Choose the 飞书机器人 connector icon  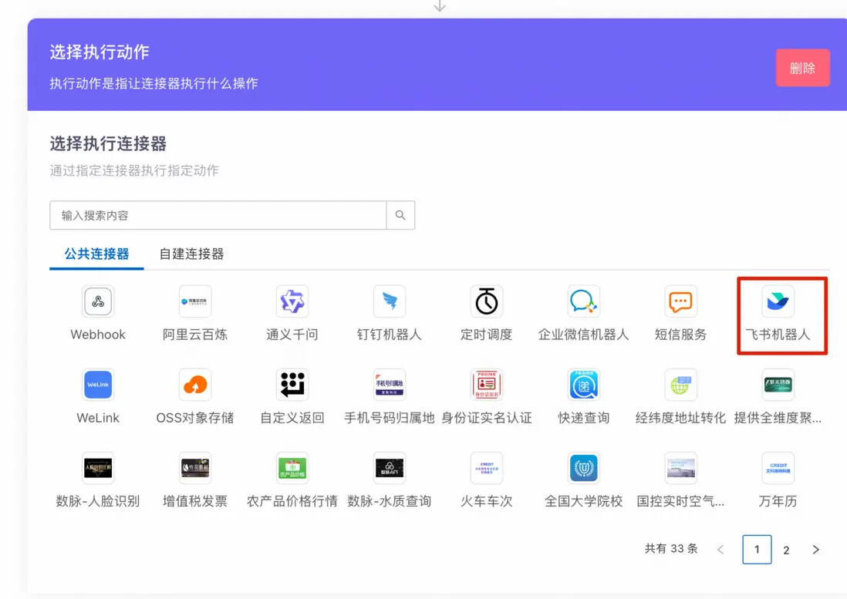pos(778,301)
